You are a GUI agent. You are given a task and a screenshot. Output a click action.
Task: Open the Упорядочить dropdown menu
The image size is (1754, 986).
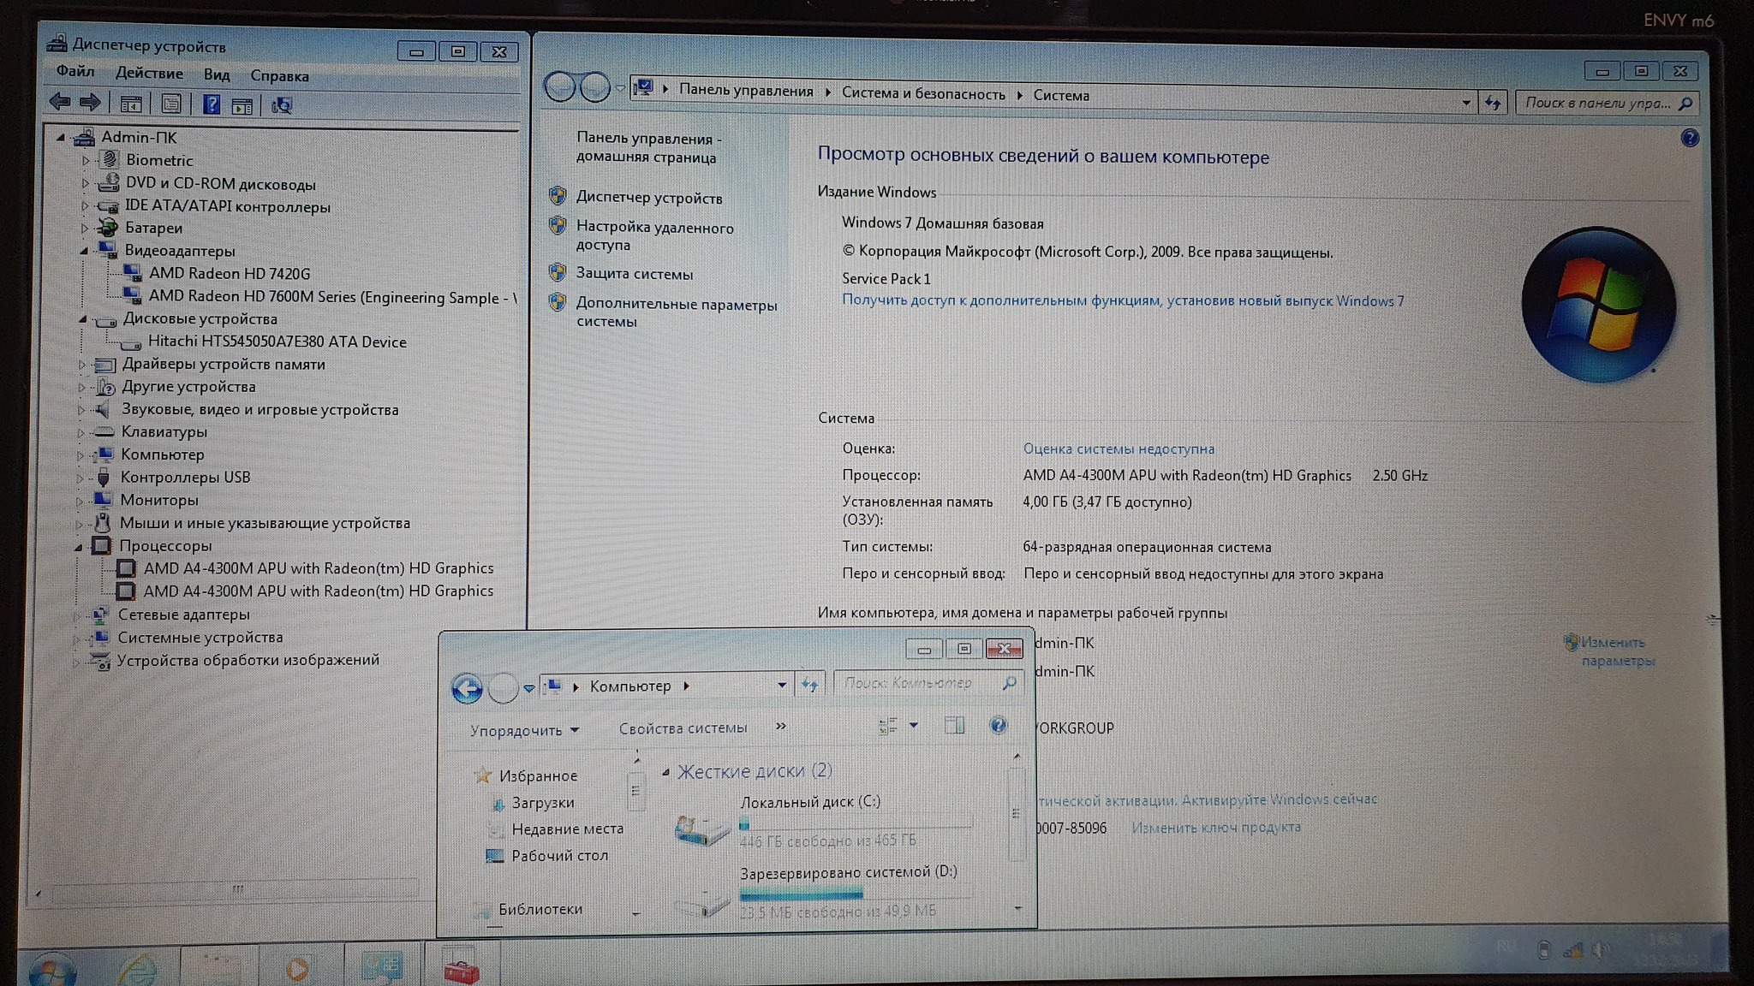point(524,730)
